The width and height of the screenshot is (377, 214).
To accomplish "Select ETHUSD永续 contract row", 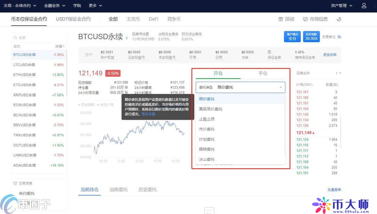I will click(39, 75).
